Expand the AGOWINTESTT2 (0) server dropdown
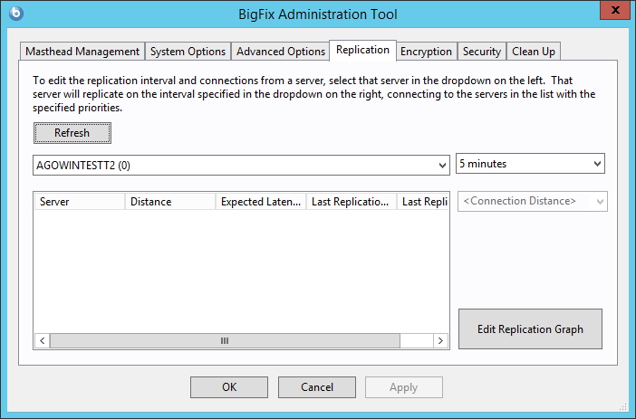The width and height of the screenshot is (636, 419). [x=241, y=166]
